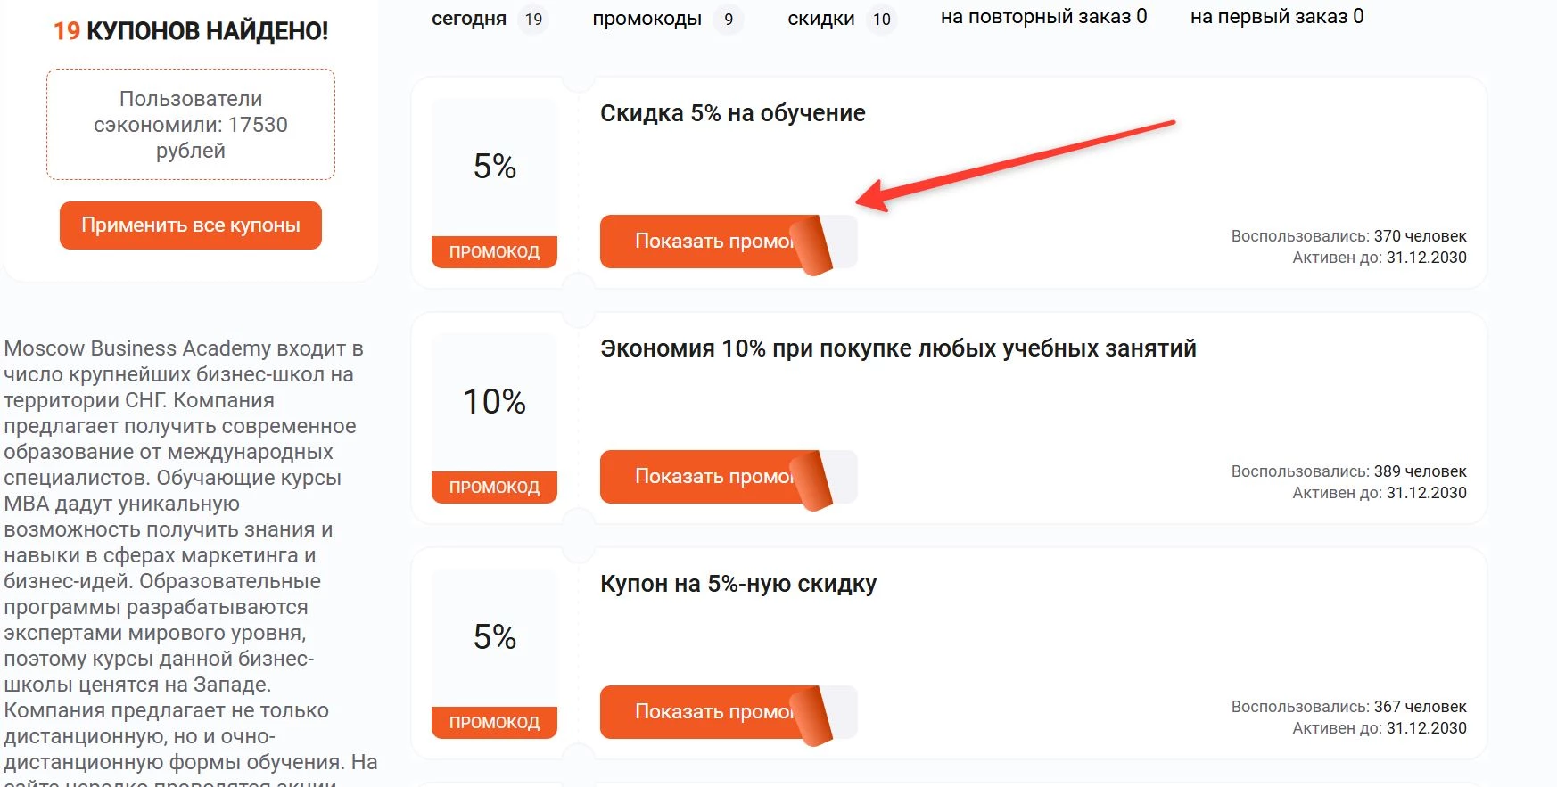
Task: Click the orange ПРОМОКОД badge on the 5% coupon
Action: pyautogui.click(x=494, y=252)
